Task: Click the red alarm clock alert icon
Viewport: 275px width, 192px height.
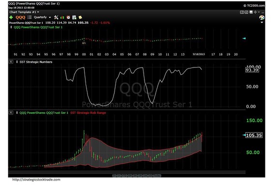Action: point(68,17)
